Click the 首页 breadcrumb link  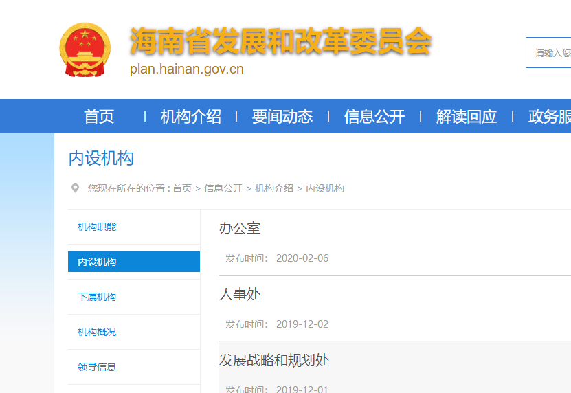182,188
